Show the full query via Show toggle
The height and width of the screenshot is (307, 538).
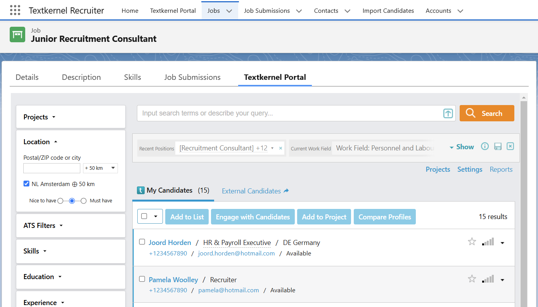tap(462, 147)
